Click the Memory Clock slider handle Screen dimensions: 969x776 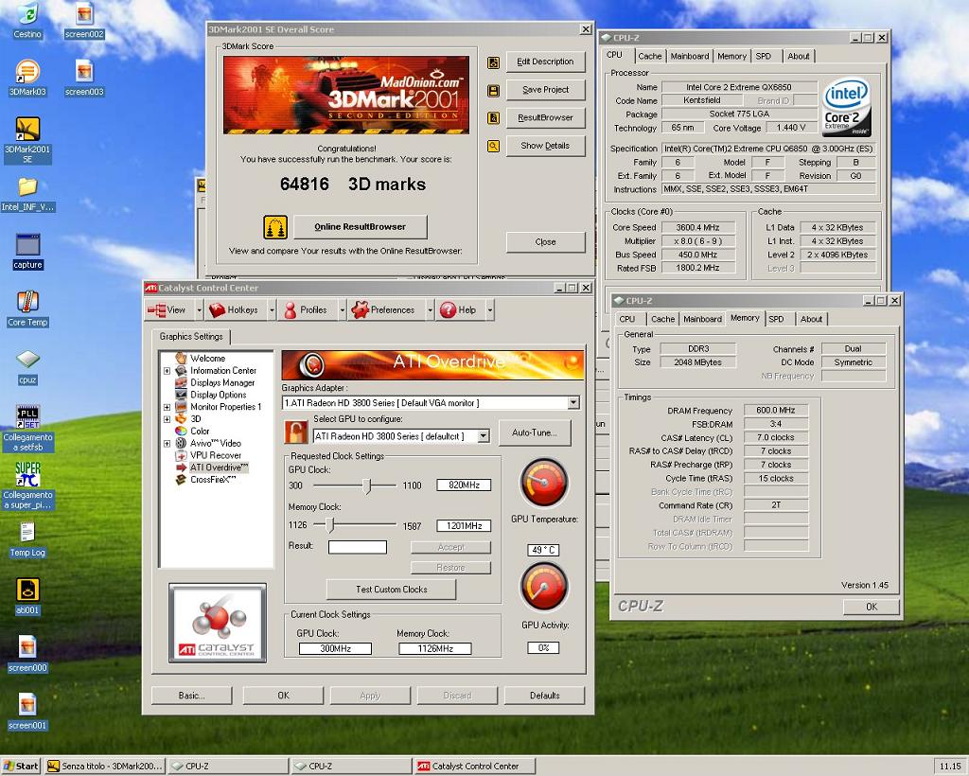pos(330,525)
